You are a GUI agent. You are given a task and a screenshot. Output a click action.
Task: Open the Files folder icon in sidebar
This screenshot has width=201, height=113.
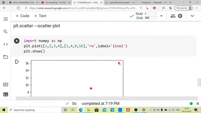tap(6, 57)
